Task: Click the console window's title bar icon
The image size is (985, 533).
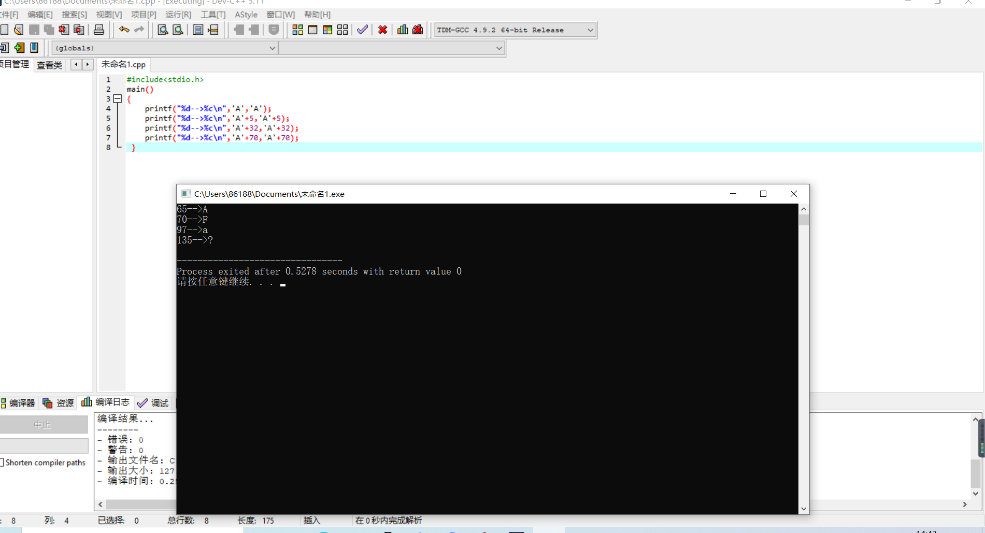Action: click(186, 194)
